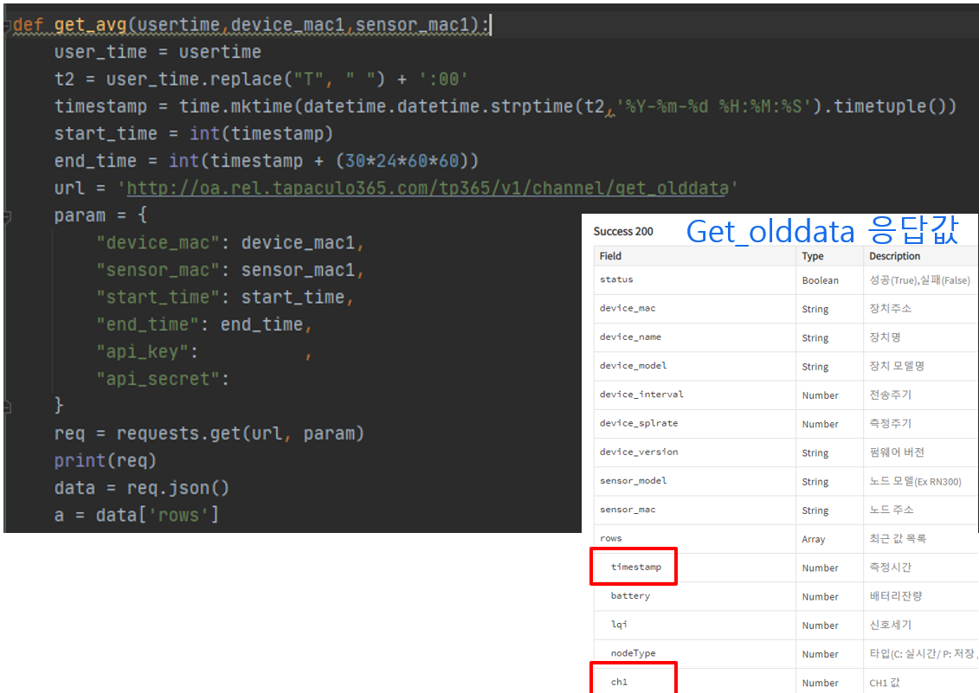The width and height of the screenshot is (979, 693).
Task: Click the Field column header
Action: tap(609, 256)
